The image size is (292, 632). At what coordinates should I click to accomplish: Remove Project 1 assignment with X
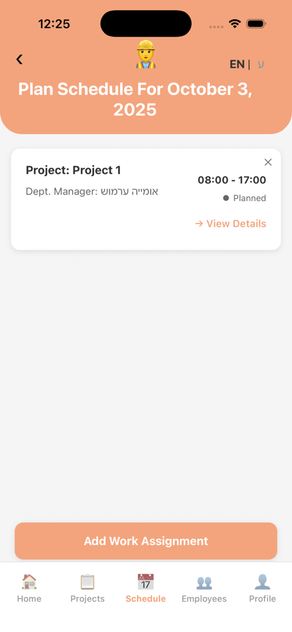[x=268, y=162]
